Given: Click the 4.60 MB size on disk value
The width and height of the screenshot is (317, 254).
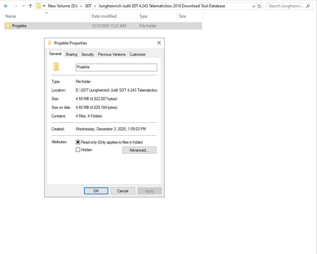Looking at the screenshot, I should coord(96,107).
